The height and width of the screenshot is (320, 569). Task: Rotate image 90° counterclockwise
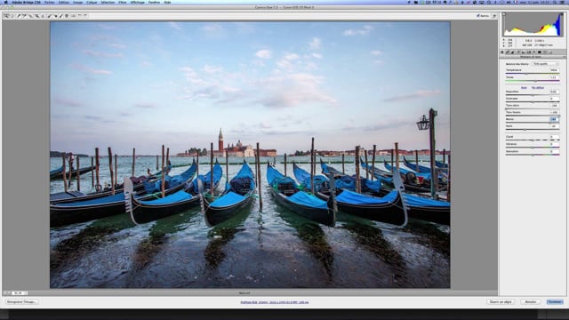pyautogui.click(x=79, y=16)
